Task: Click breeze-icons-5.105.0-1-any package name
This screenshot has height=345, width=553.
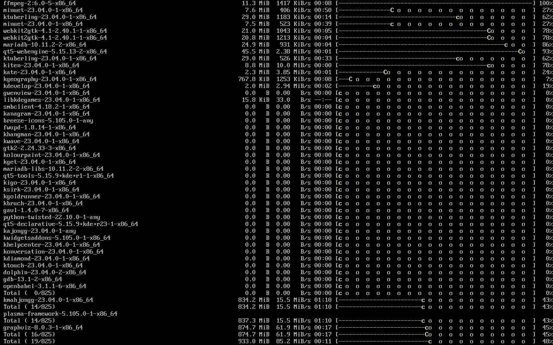Action: point(48,120)
